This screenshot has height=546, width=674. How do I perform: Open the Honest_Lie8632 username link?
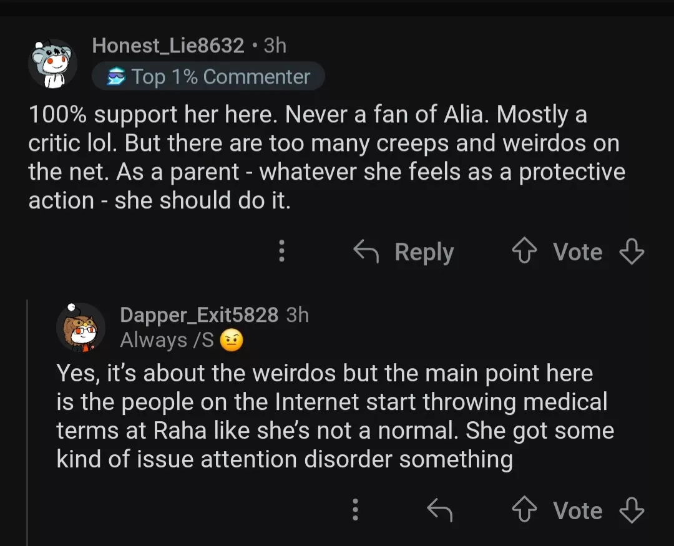click(x=168, y=45)
